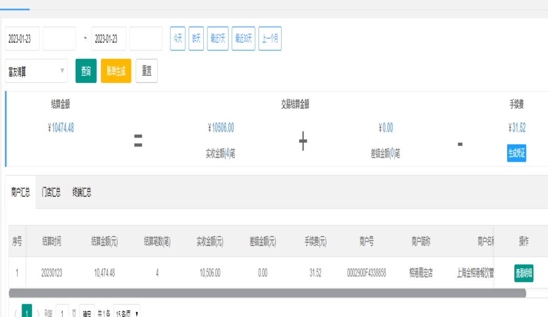Click the yellow 账单生成 button
This screenshot has height=317, width=548.
point(116,71)
